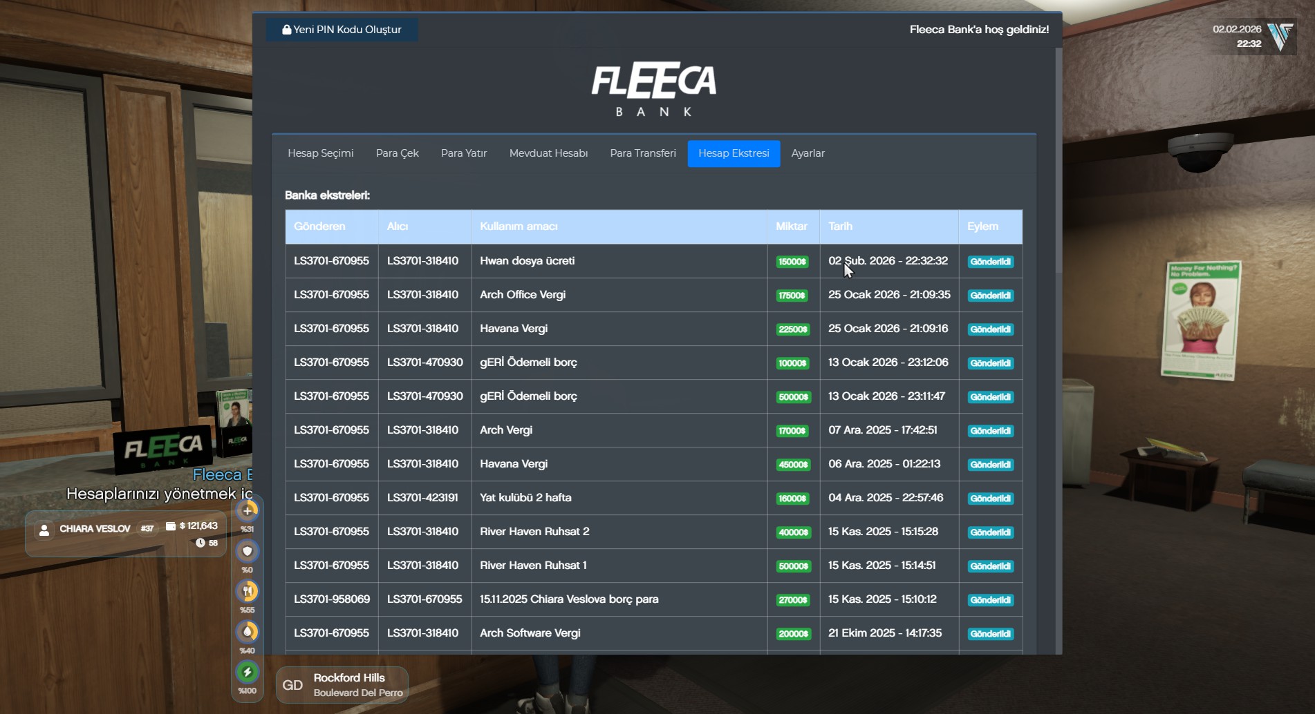Click the clock icon beside 58
The image size is (1315, 714).
[x=200, y=543]
